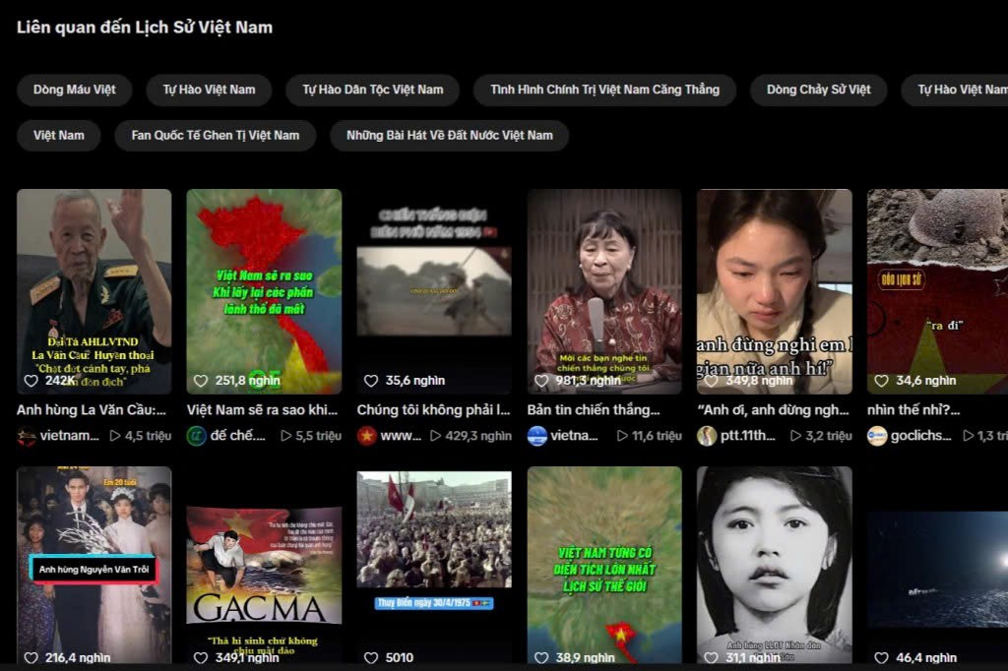1008x671 pixels.
Task: Click the play icon beside 429,3 nghìn
Action: coord(435,436)
